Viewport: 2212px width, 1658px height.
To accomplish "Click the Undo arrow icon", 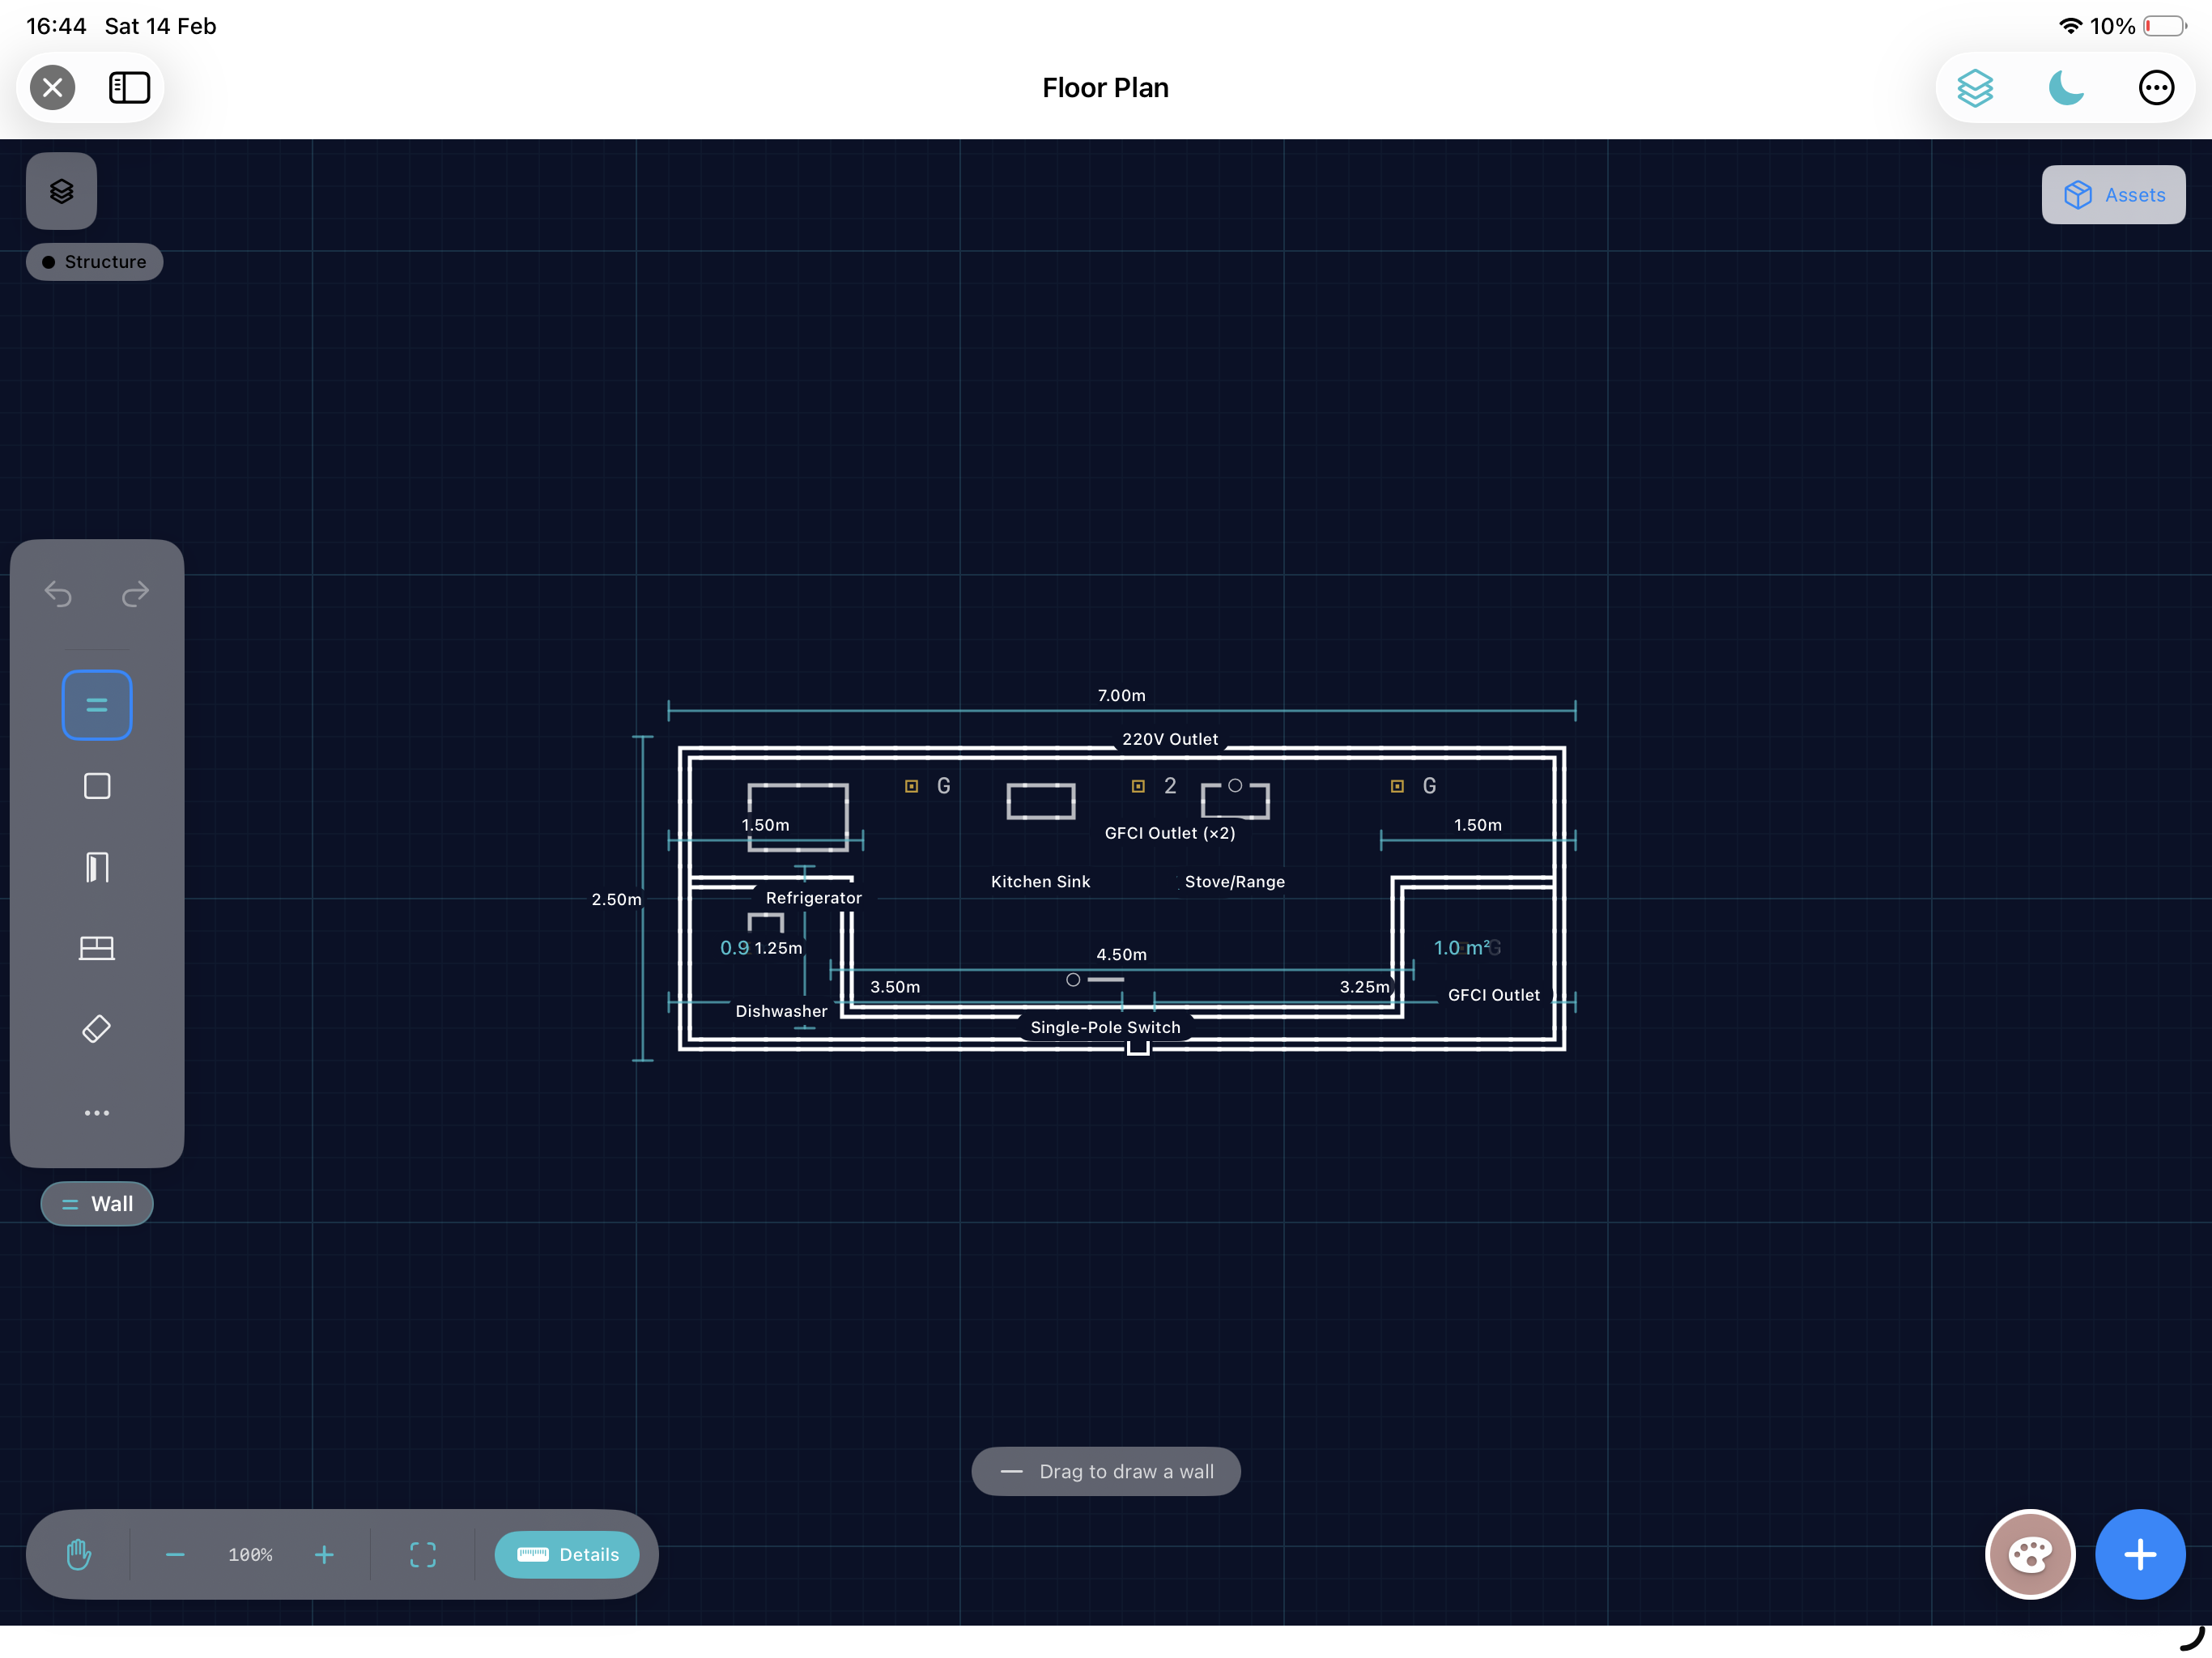I will tap(58, 594).
